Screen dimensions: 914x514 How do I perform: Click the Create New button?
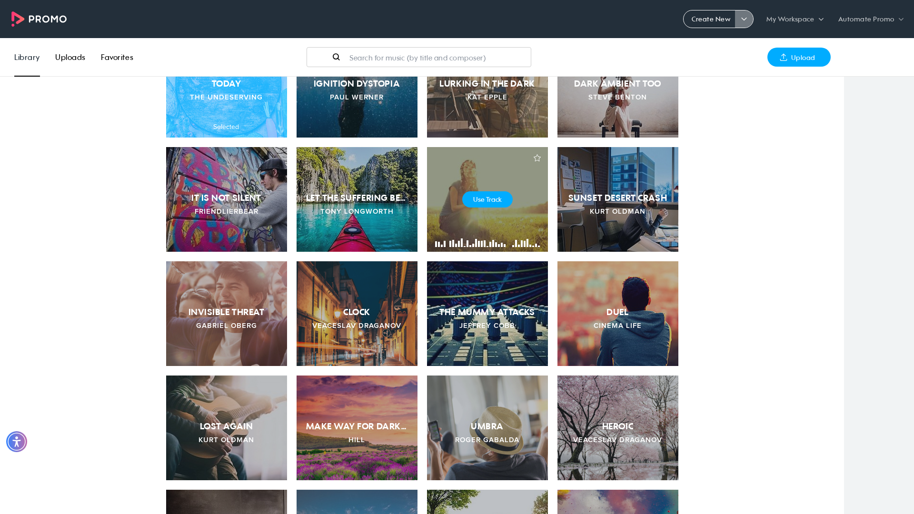coord(710,19)
